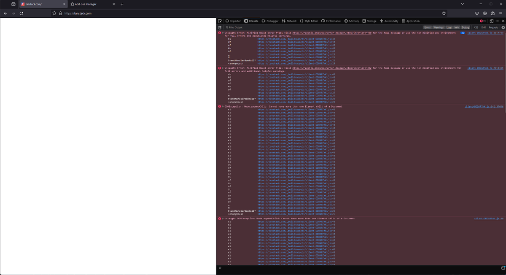Open the Debugger panel

point(270,21)
